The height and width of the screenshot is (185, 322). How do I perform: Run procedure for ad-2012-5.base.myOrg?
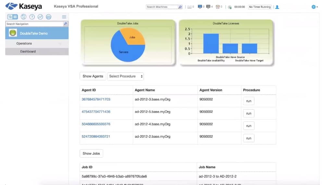[x=249, y=113]
